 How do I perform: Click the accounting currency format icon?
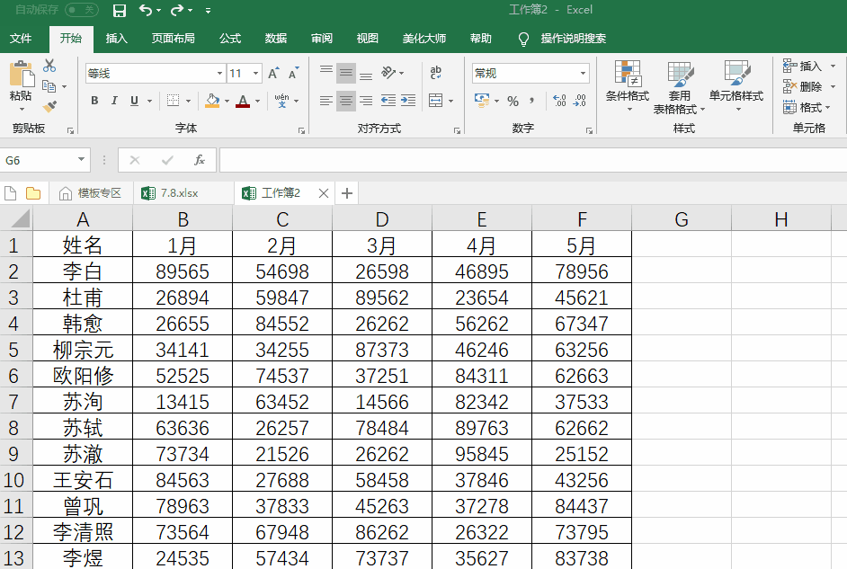(x=481, y=101)
